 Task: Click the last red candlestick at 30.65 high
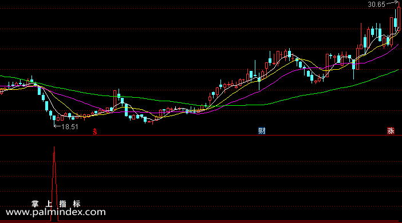[x=399, y=18]
